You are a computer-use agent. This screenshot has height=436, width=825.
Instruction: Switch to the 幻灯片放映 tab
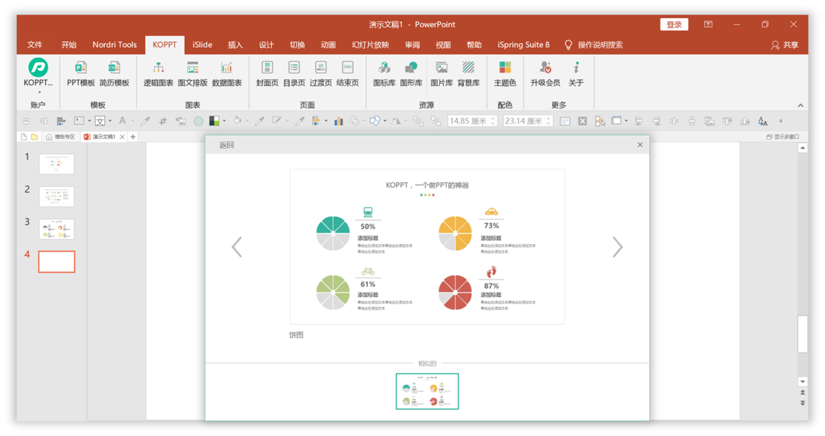click(371, 45)
